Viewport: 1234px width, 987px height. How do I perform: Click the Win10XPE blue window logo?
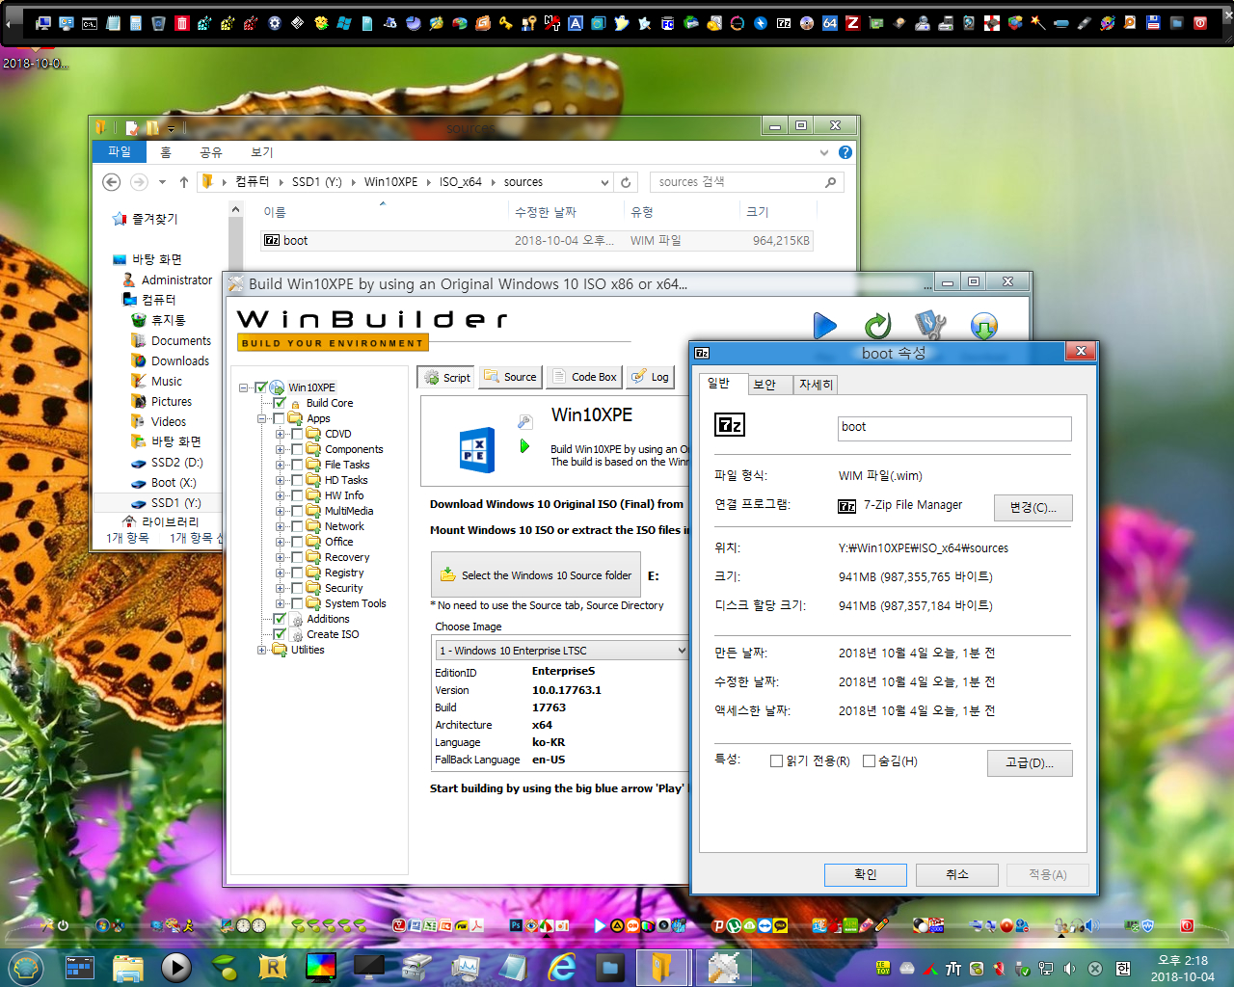(477, 449)
